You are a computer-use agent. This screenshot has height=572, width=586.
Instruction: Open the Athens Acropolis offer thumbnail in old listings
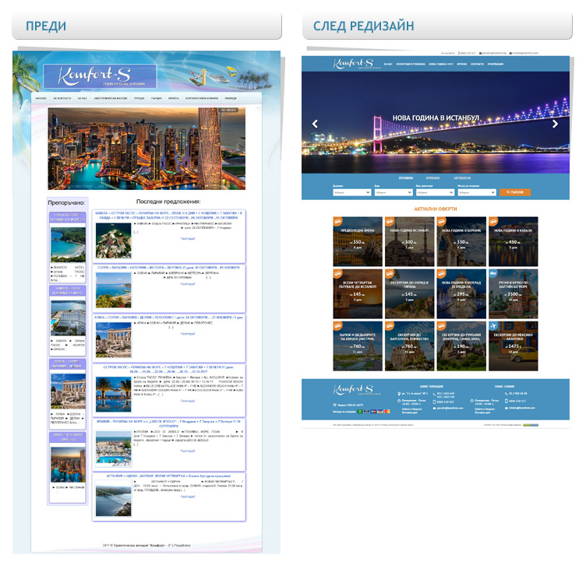coord(113,340)
